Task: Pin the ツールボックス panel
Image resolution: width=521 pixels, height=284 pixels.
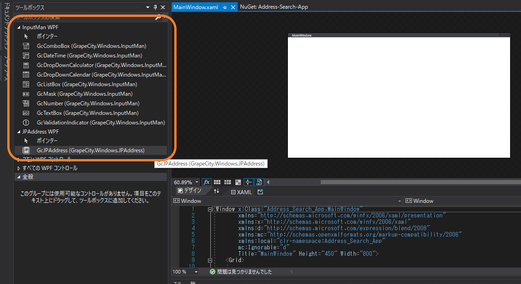Action: pyautogui.click(x=155, y=7)
